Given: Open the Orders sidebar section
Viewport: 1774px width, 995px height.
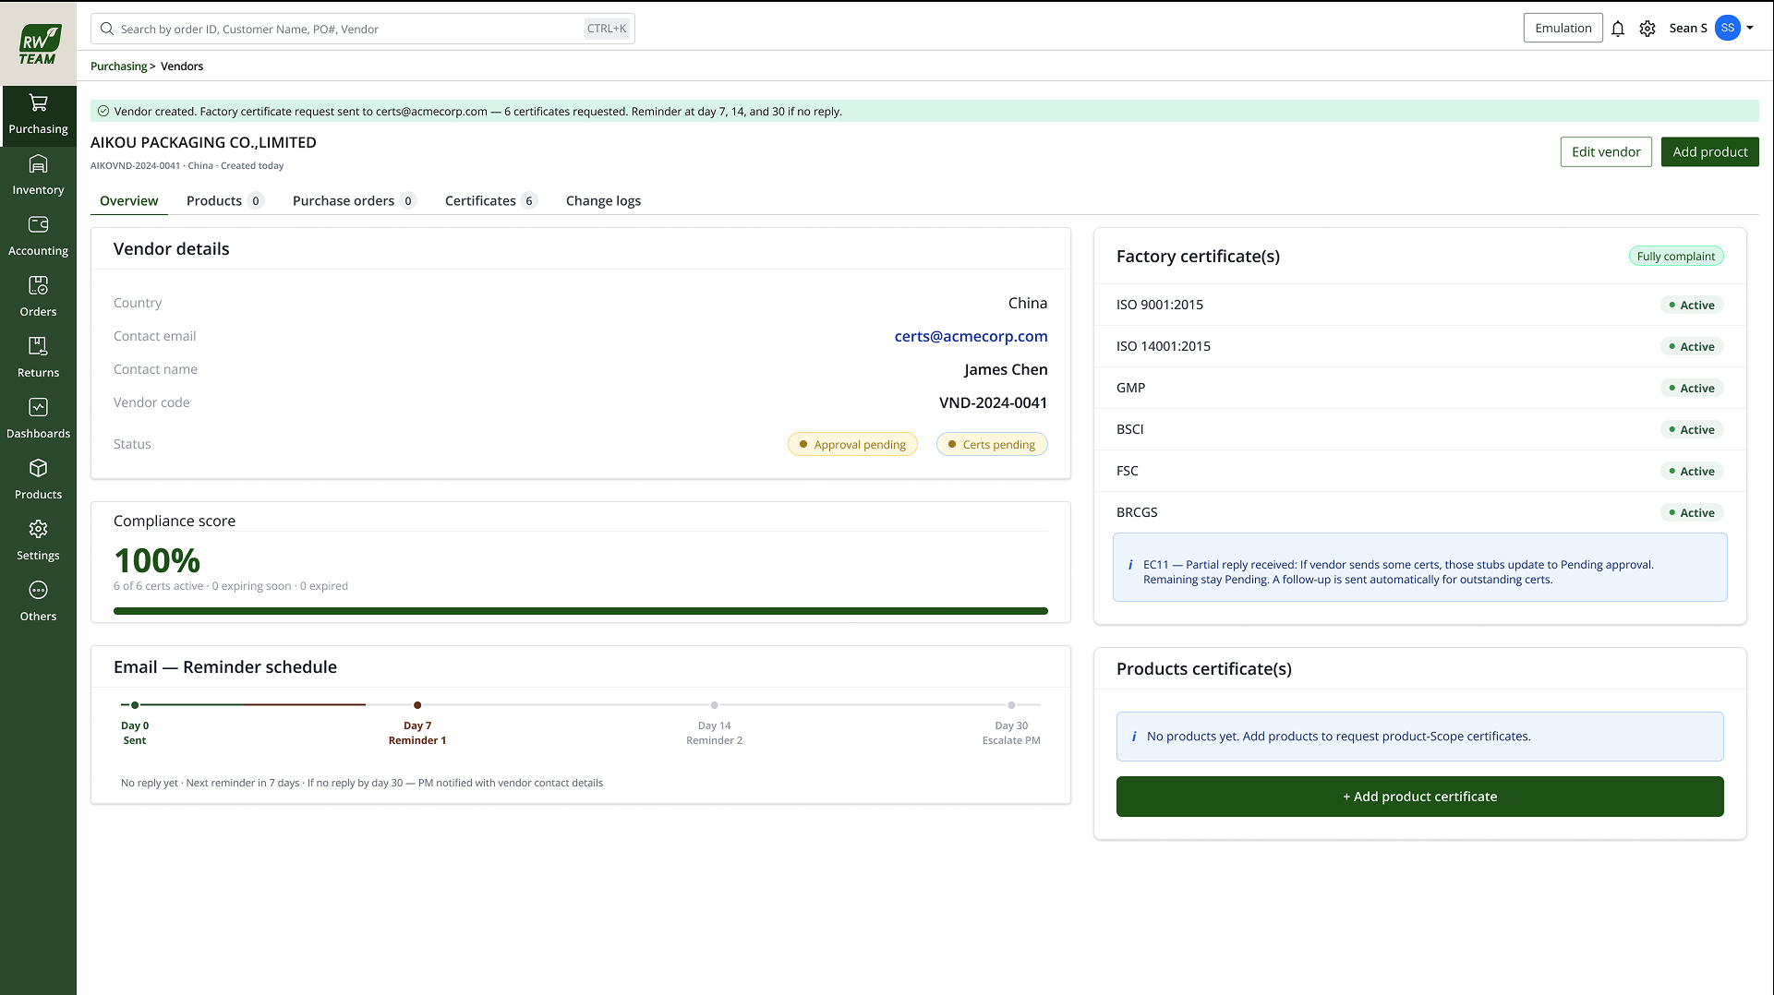Looking at the screenshot, I should click(38, 298).
